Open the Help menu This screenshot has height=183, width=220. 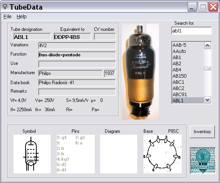point(22,17)
